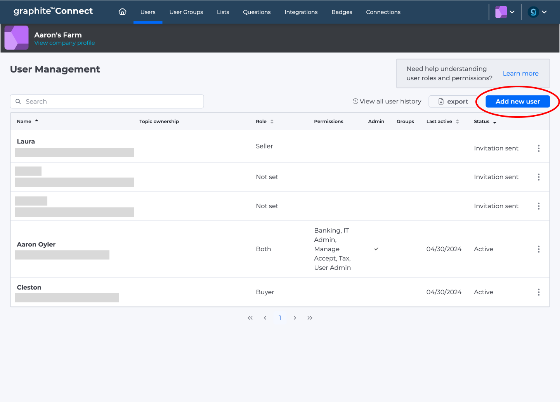
Task: Click the Topic ownership column header
Action: pos(159,122)
